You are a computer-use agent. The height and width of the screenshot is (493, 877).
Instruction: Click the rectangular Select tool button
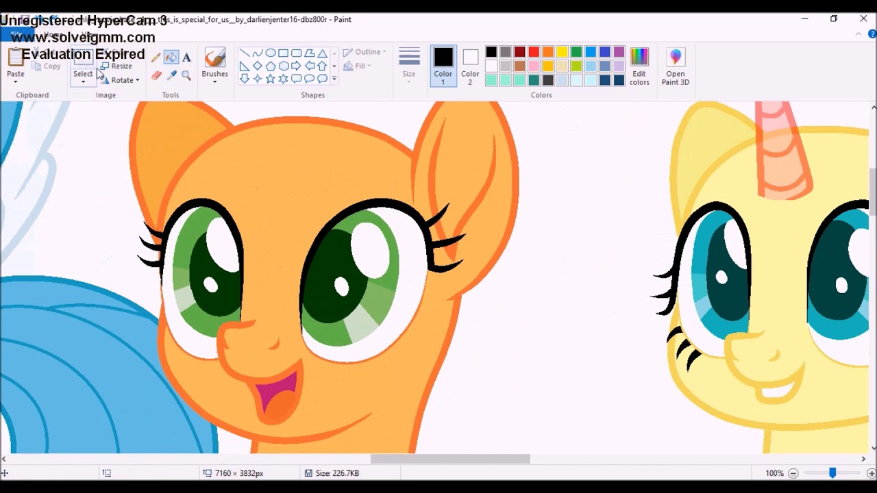[83, 58]
